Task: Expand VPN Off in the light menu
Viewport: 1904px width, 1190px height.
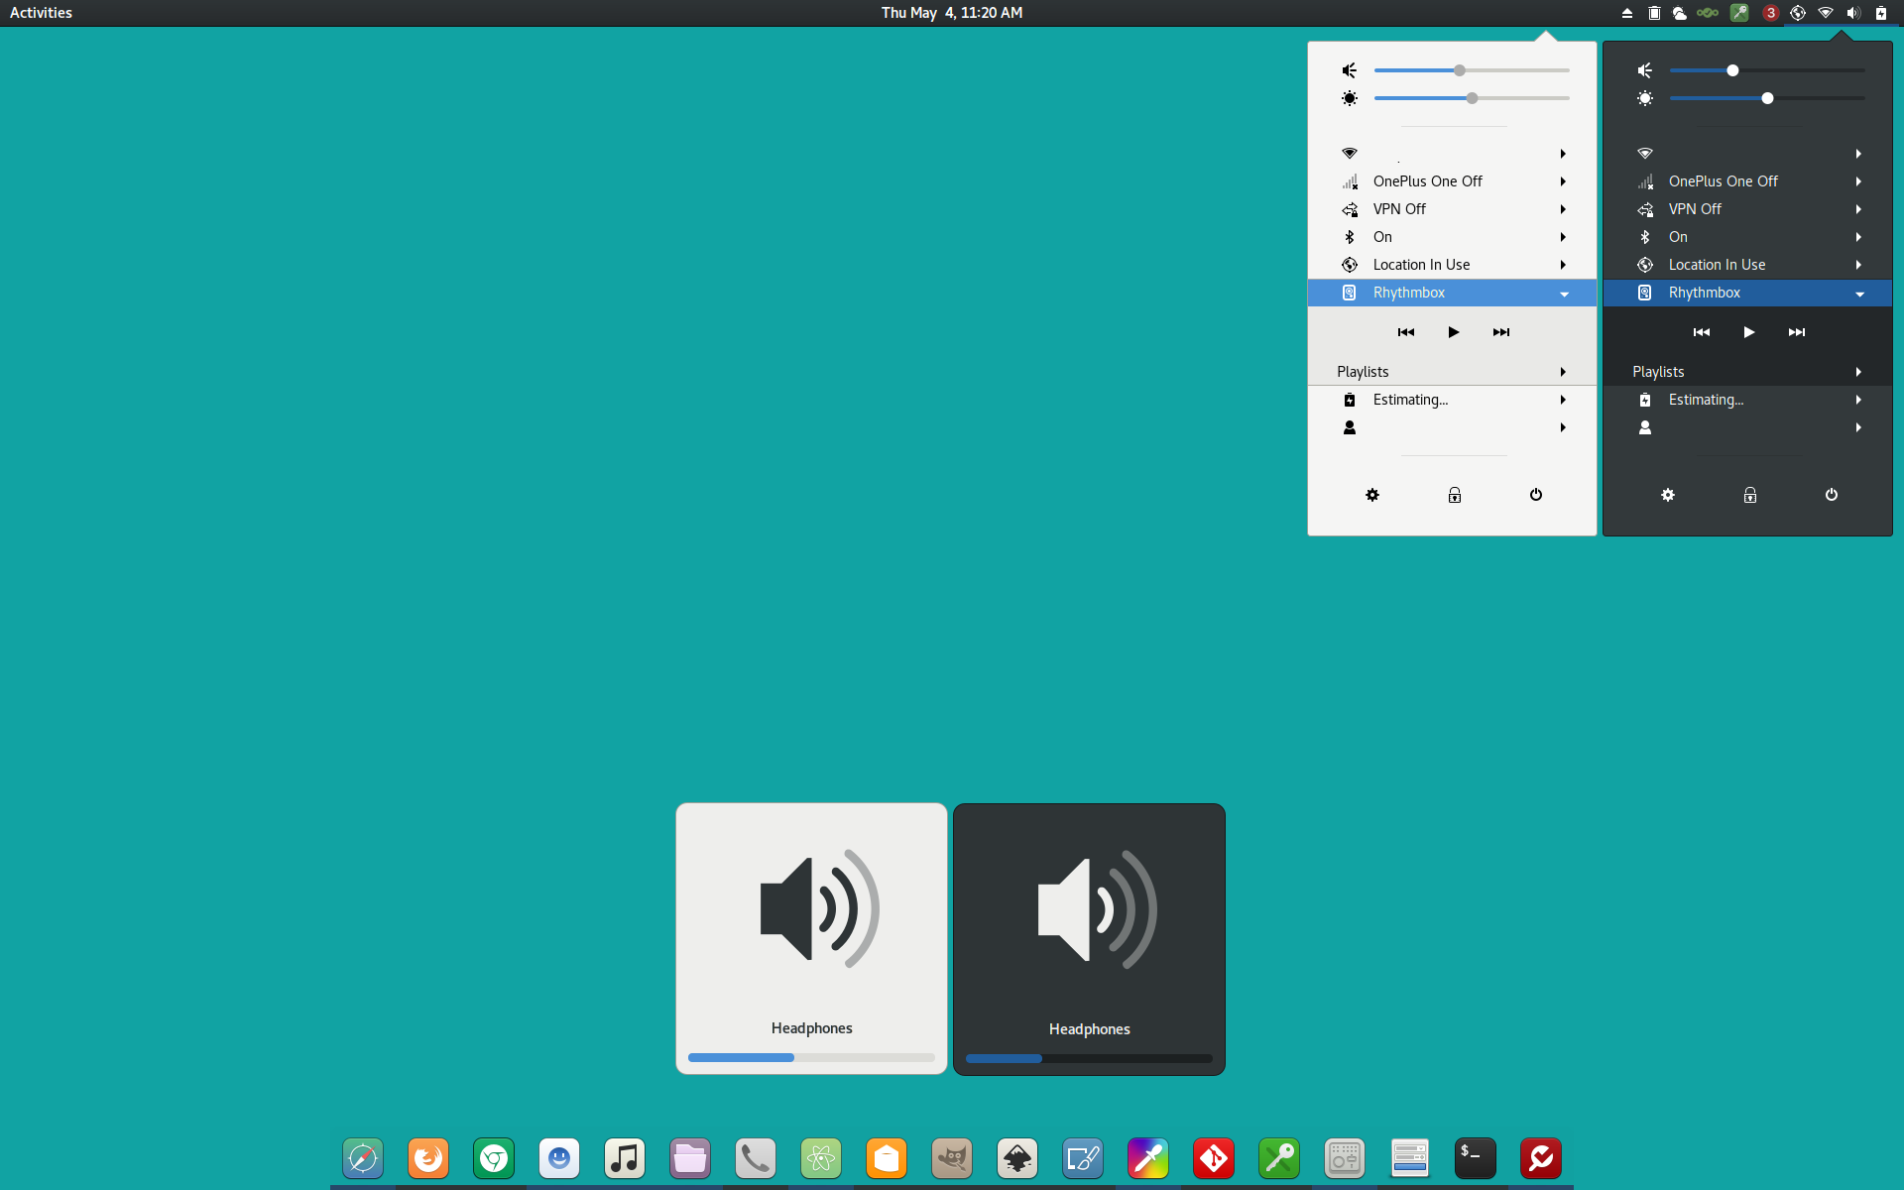Action: [1452, 209]
